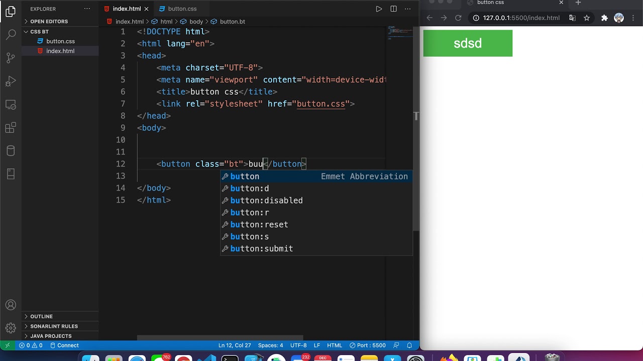The height and width of the screenshot is (361, 643).
Task: Open the body breadcrumb dropdown
Action: [x=191, y=22]
